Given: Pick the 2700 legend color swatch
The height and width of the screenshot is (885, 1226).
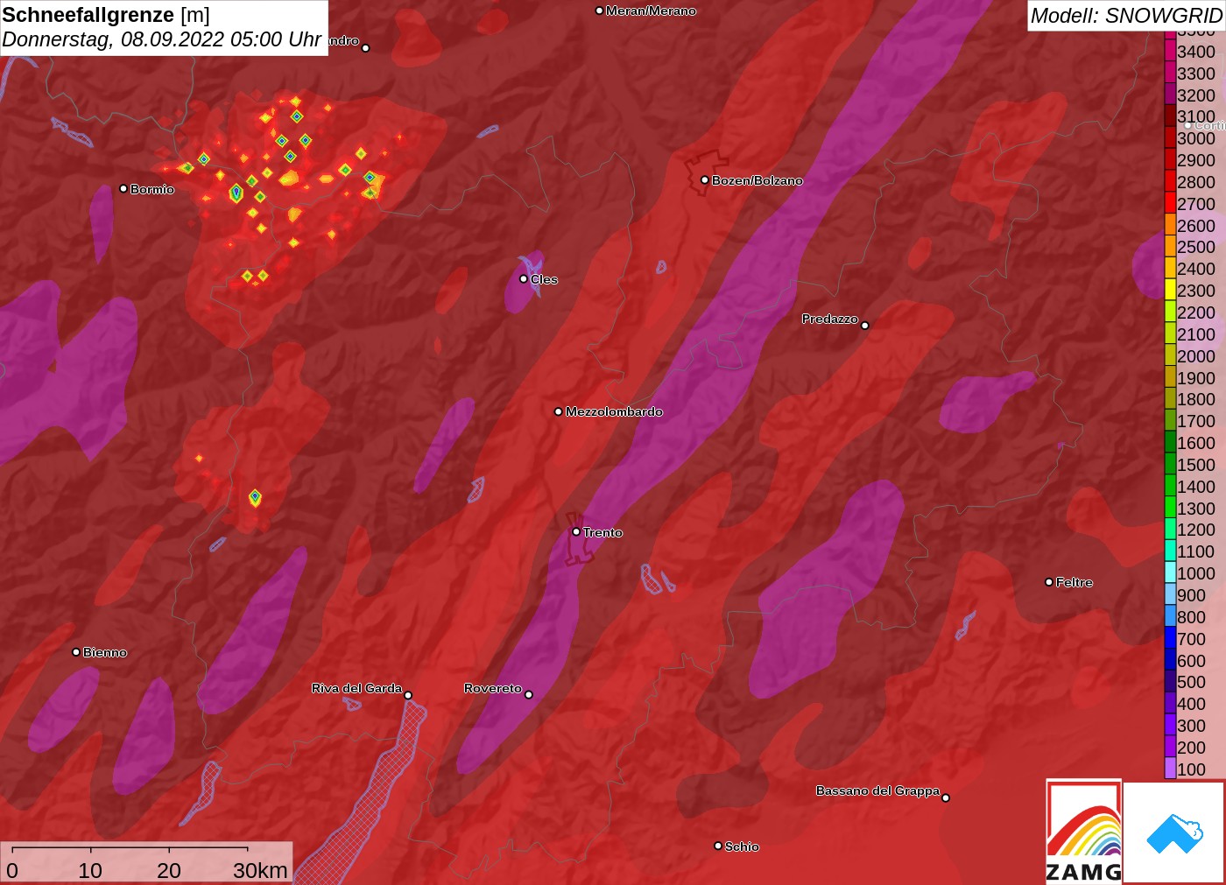Looking at the screenshot, I should click(1170, 203).
